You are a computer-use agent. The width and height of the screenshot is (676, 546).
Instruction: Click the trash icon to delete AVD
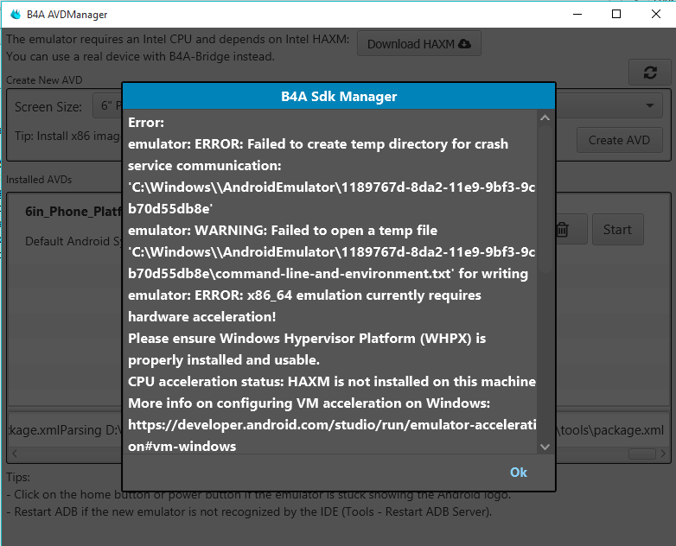(562, 229)
